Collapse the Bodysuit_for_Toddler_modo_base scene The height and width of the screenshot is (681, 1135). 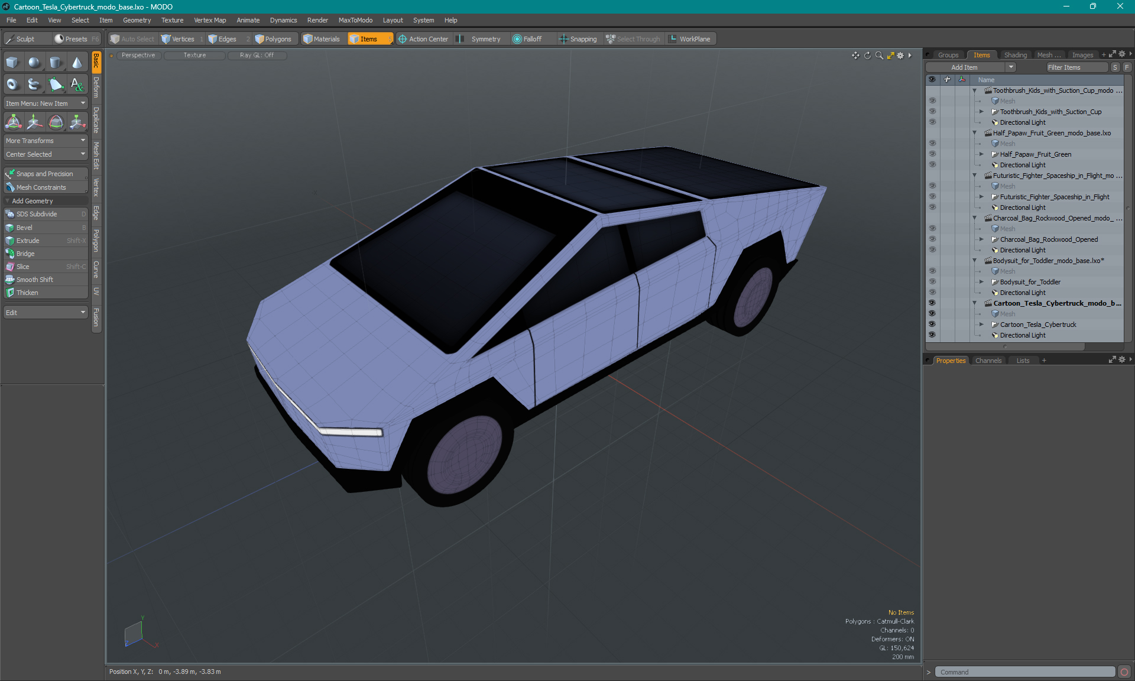[975, 261]
